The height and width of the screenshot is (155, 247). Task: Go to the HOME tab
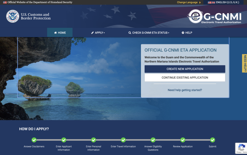pos(60,33)
